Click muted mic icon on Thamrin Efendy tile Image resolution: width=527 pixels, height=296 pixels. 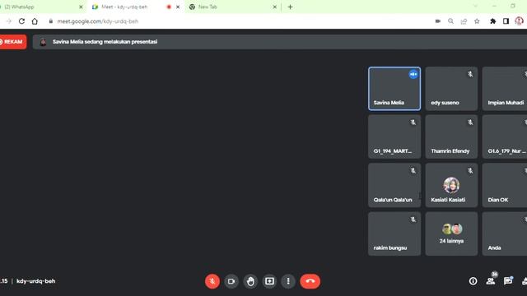(x=470, y=123)
